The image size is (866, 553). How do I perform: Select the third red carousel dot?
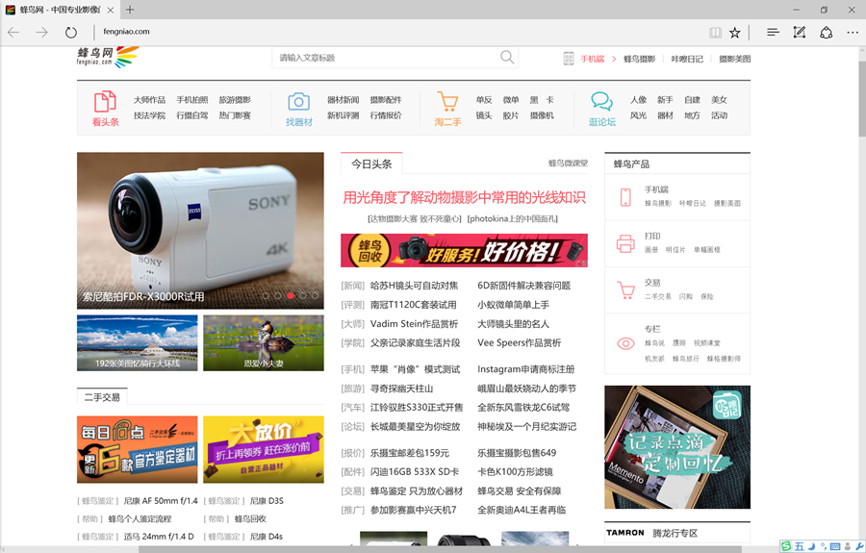click(291, 296)
